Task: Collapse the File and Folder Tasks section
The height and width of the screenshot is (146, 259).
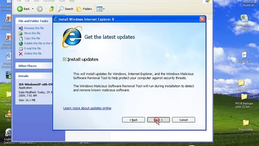Action: [x=34, y=21]
